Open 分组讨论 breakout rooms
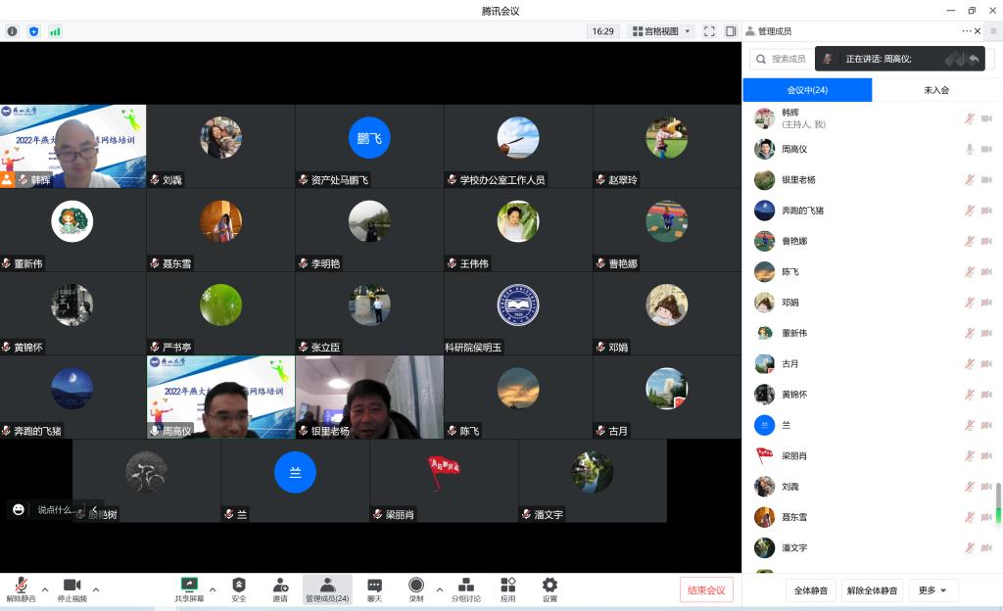This screenshot has height=611, width=1003. click(x=465, y=587)
